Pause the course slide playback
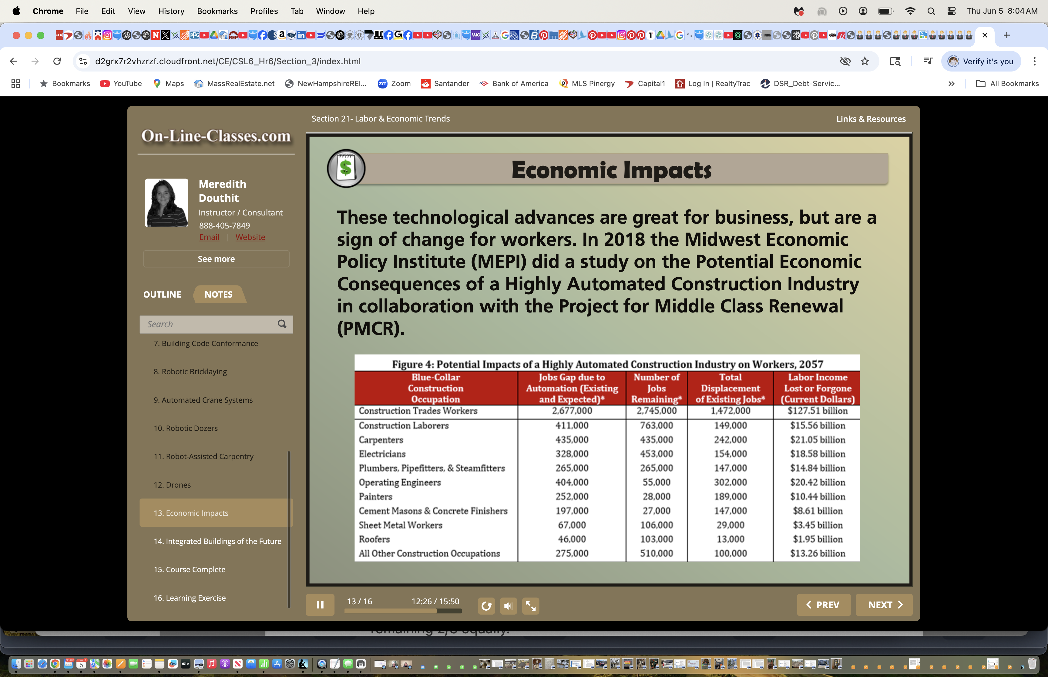Screen dimensions: 1048x677 (x=320, y=605)
